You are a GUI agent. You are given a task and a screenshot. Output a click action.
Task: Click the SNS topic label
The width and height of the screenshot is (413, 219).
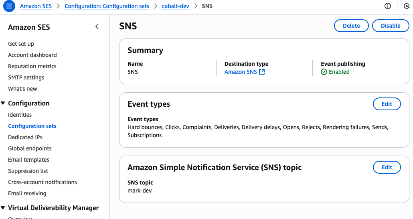point(140,182)
